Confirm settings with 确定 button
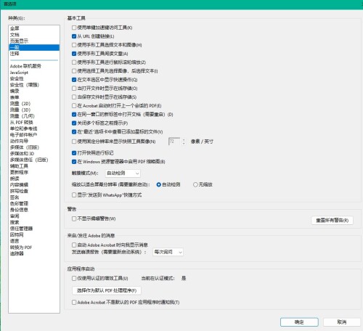 click(x=299, y=322)
